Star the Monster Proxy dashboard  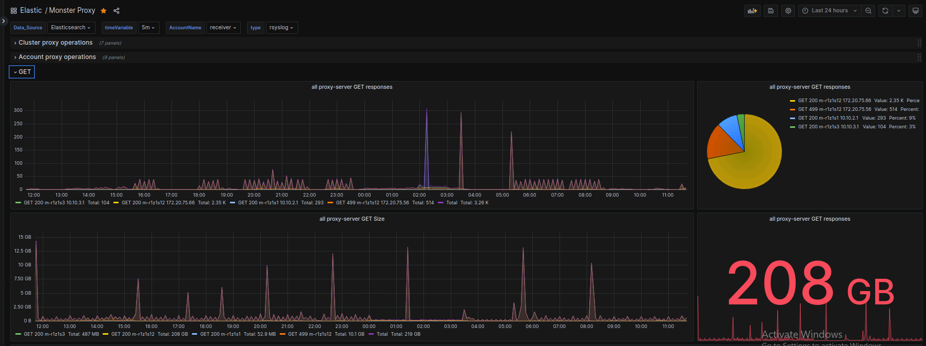tap(104, 11)
